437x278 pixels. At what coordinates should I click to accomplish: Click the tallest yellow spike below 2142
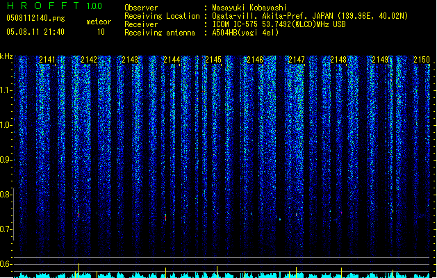pyautogui.click(x=79, y=270)
